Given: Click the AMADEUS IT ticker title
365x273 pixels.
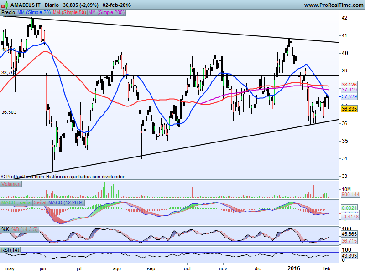Looking at the screenshot, I should tap(26, 5).
